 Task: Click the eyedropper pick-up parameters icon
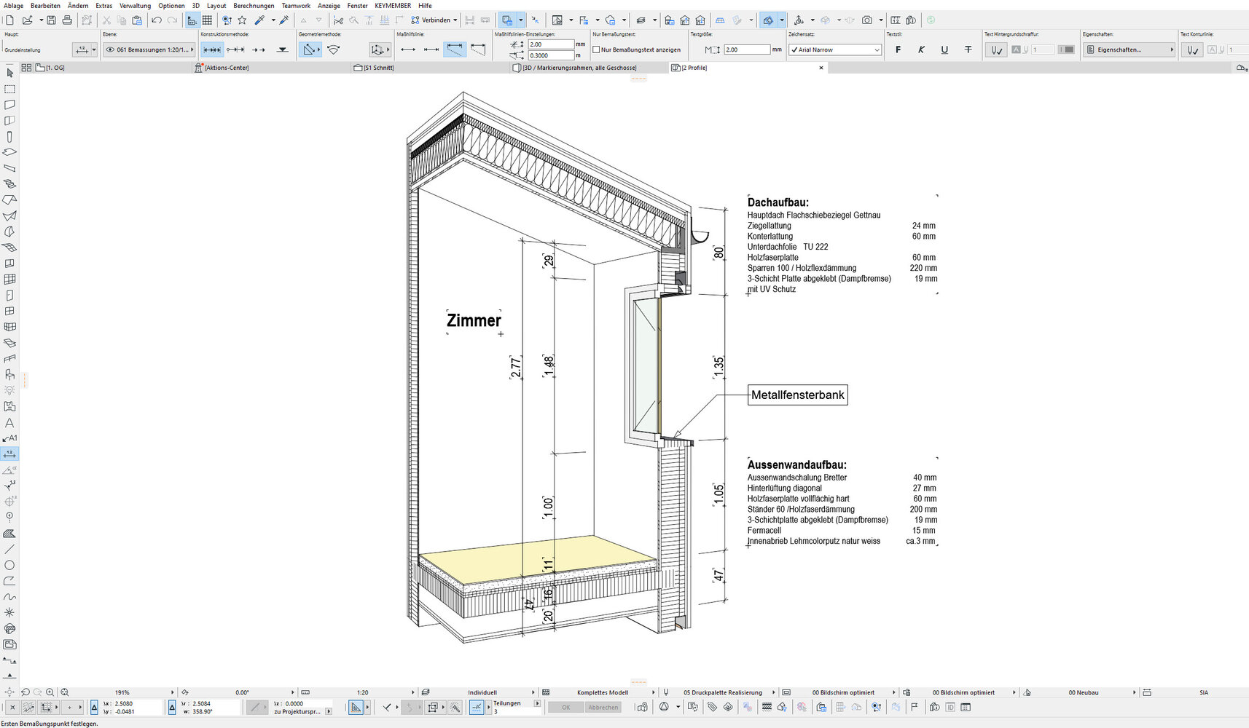[259, 20]
